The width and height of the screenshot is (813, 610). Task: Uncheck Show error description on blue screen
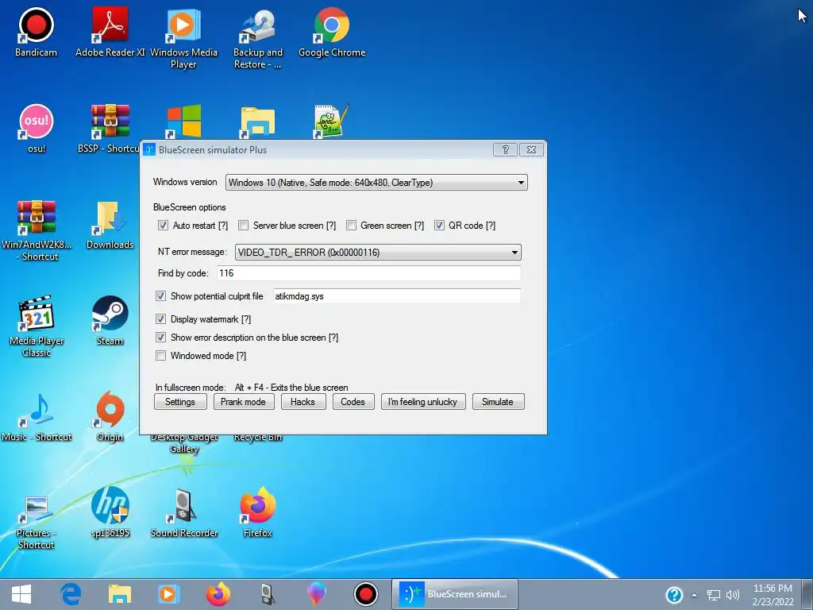click(x=160, y=337)
